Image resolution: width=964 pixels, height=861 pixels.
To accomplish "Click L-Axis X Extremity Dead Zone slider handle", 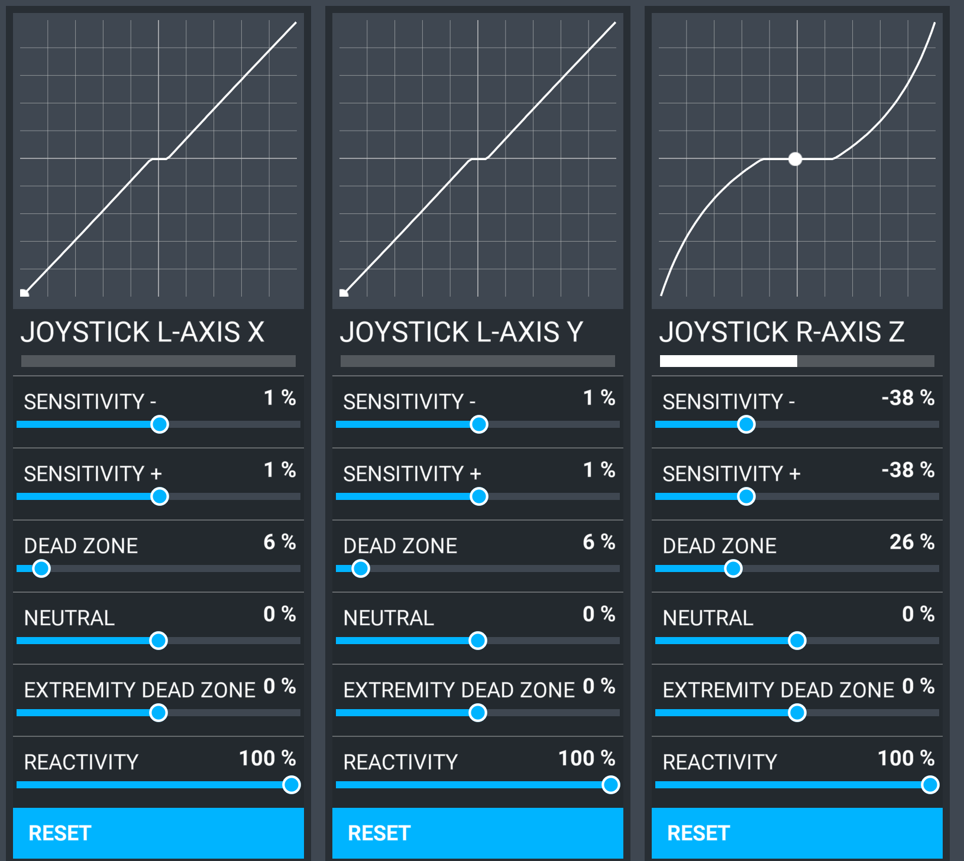I will 158,713.
